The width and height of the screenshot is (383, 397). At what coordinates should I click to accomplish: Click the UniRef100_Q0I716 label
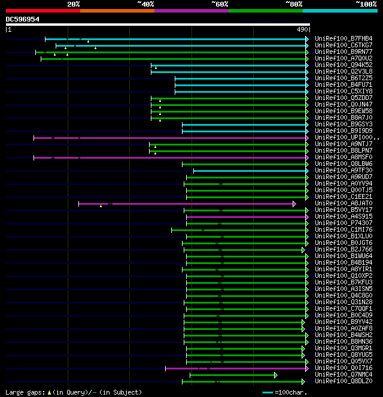344,368
